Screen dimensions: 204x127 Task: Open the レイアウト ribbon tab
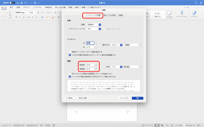pyautogui.click(x=37, y=7)
